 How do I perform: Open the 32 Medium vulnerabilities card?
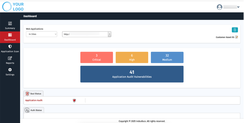click(167, 57)
